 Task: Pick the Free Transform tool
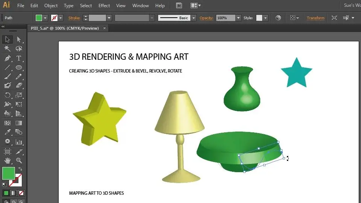click(19, 104)
